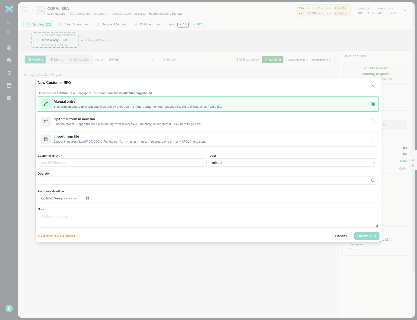Switch to By supplier view
This screenshot has height=320, width=417.
tap(79, 59)
